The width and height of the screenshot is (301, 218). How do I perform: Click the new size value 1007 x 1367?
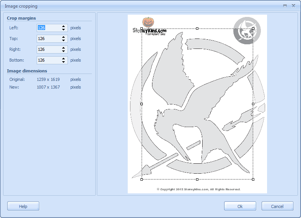click(48, 87)
